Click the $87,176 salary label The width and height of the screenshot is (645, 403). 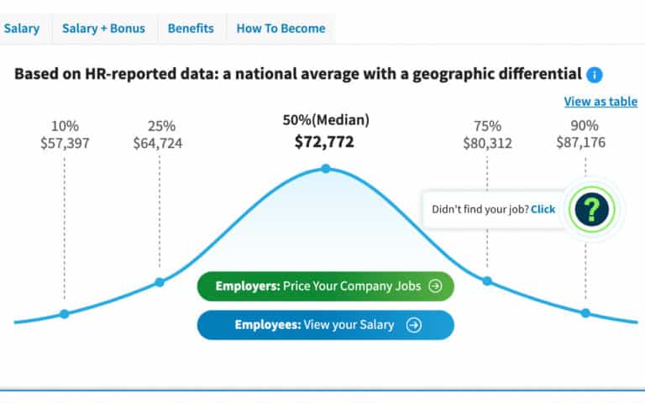pos(580,143)
